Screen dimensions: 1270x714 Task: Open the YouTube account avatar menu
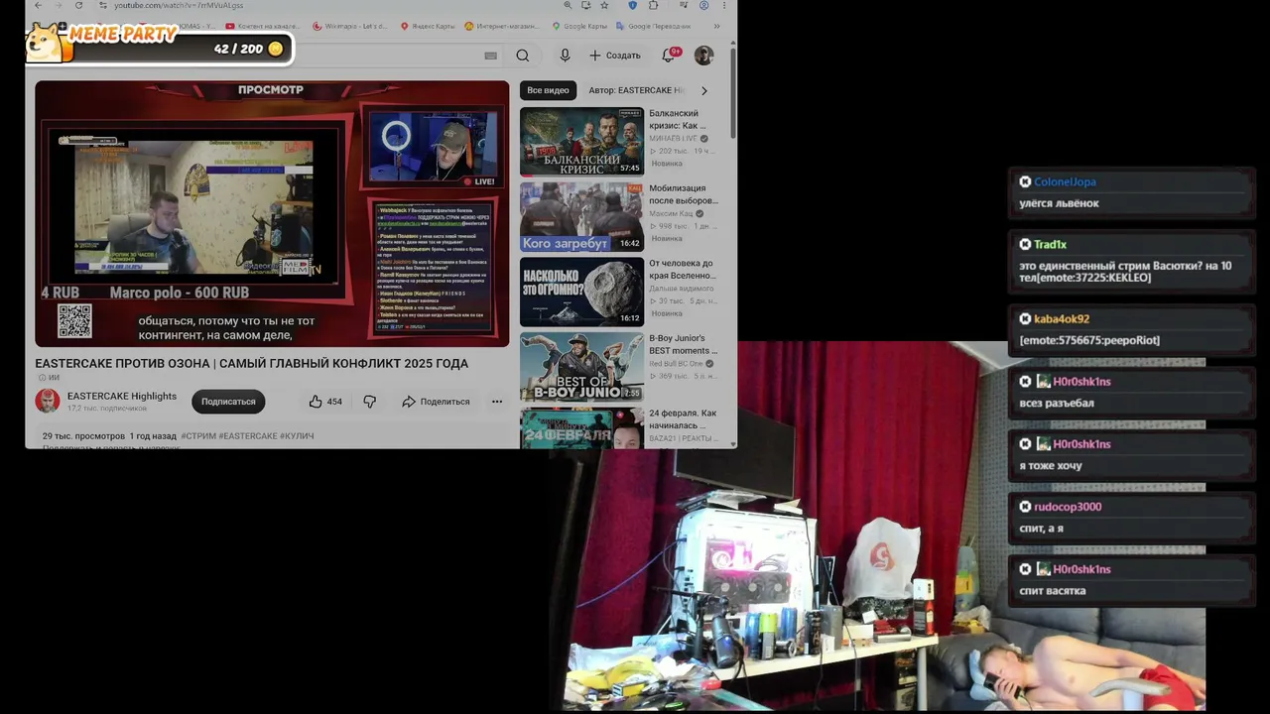pos(703,56)
